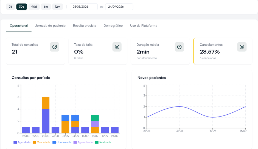Click the 24/09 bar in Consultas chart
The width and height of the screenshot is (258, 149).
click(x=115, y=130)
